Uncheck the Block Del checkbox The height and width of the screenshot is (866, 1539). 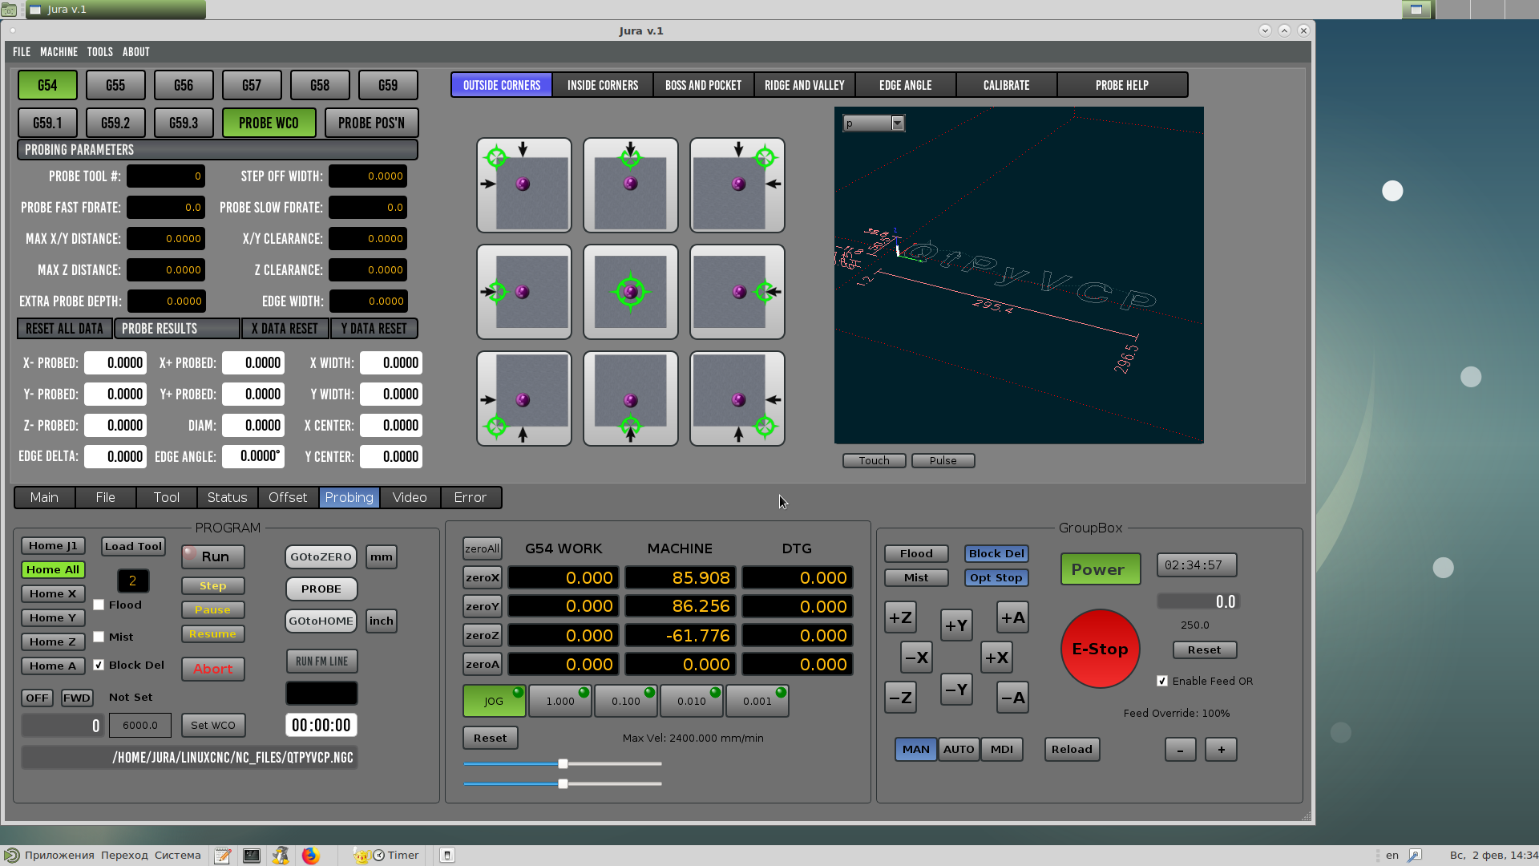(99, 665)
